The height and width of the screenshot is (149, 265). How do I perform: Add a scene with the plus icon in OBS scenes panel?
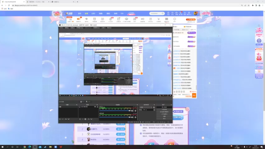pyautogui.click(x=60, y=119)
